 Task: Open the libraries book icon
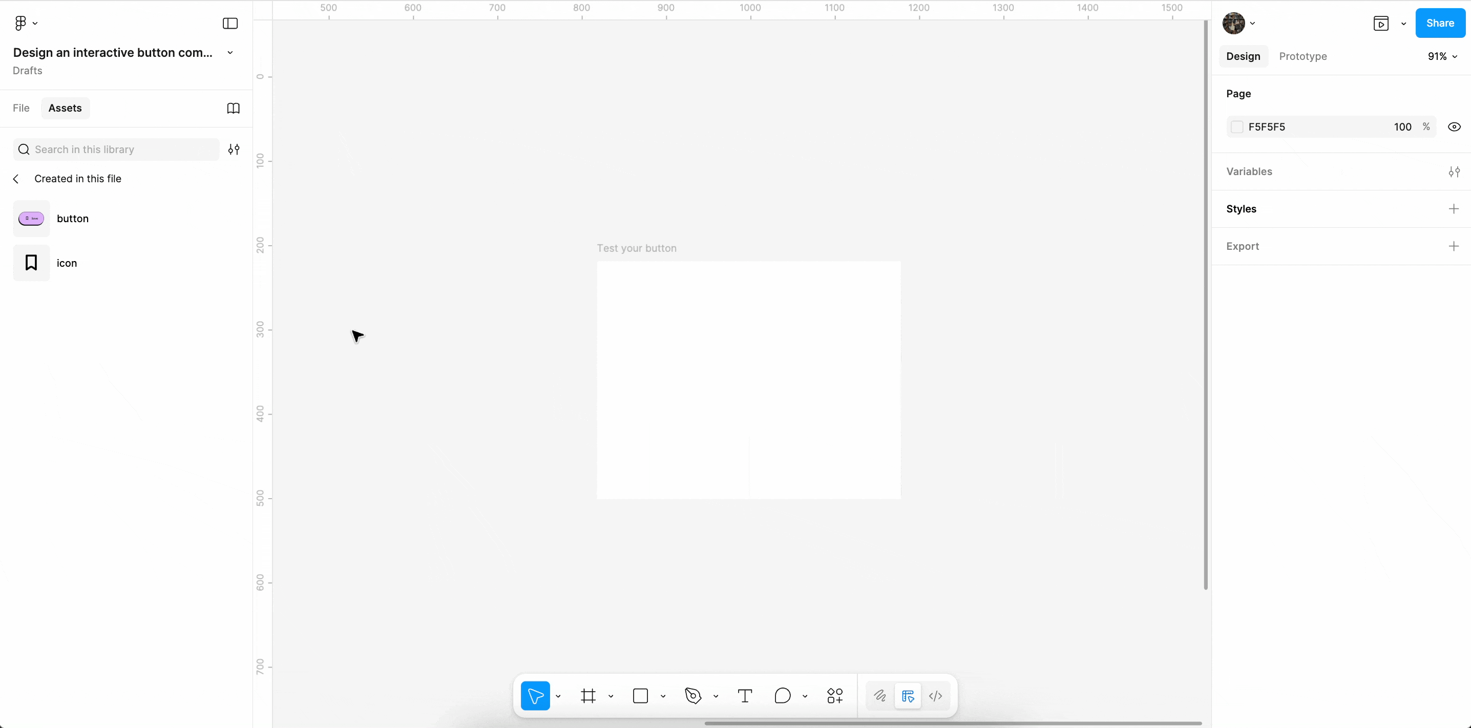tap(233, 109)
